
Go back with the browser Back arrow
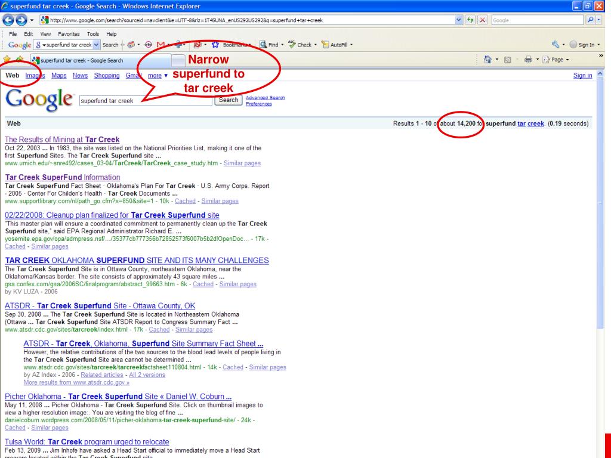click(x=8, y=20)
